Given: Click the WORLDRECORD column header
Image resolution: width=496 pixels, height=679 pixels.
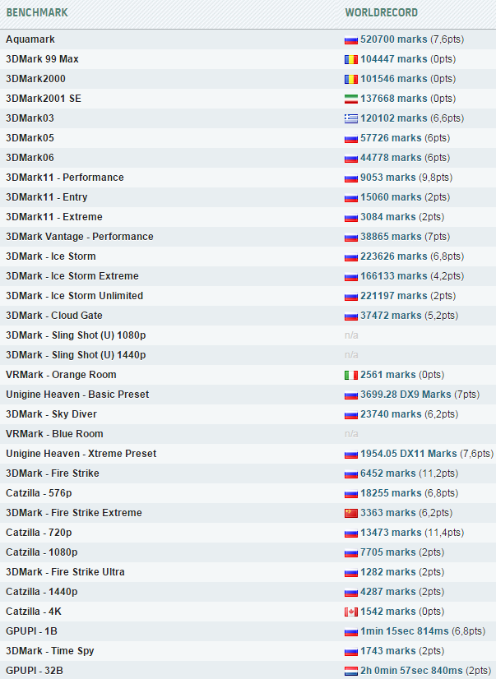Looking at the screenshot, I should tap(381, 13).
